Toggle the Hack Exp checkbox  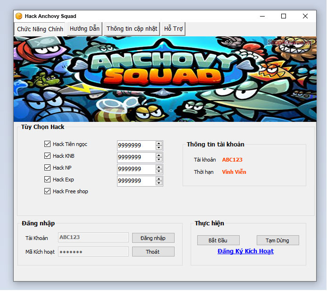(x=47, y=180)
